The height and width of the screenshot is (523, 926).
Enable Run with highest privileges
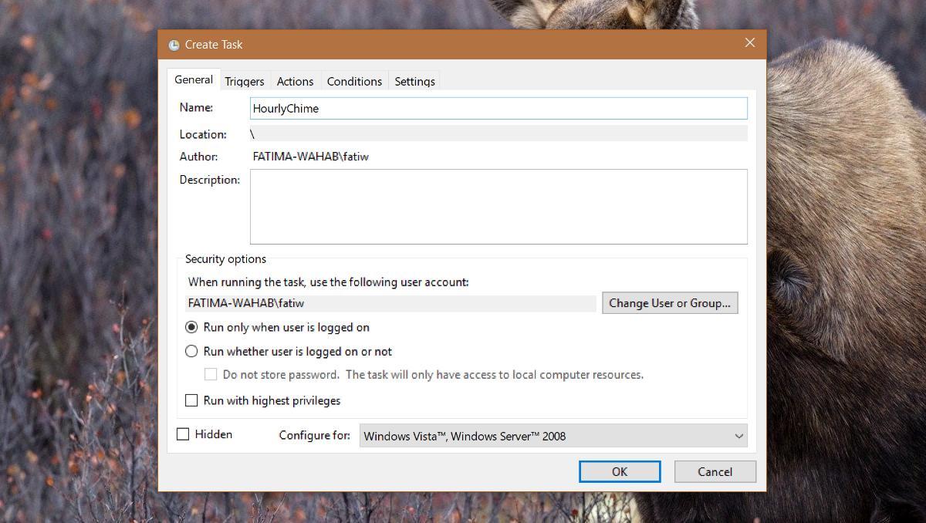coord(192,400)
